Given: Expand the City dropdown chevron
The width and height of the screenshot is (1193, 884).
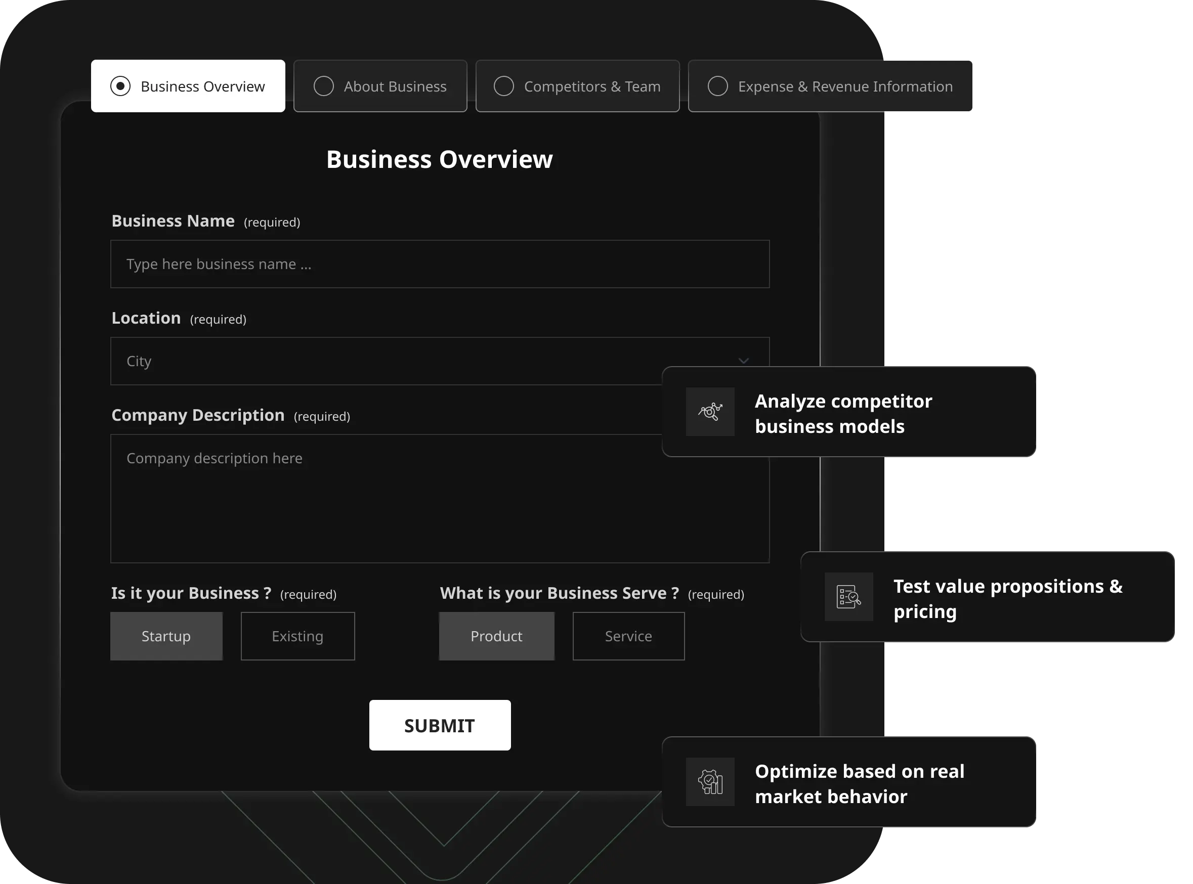Looking at the screenshot, I should pyautogui.click(x=743, y=361).
